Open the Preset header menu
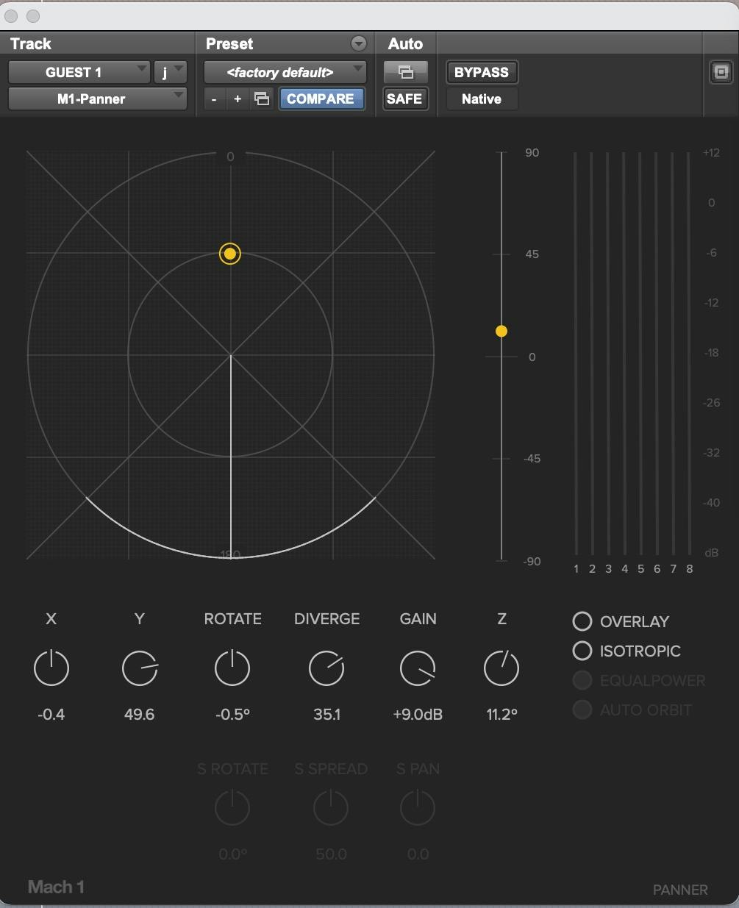Image resolution: width=739 pixels, height=908 pixels. (x=358, y=43)
